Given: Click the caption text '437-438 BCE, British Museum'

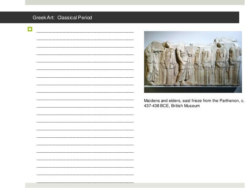Looking at the screenshot, I should click(x=172, y=106).
